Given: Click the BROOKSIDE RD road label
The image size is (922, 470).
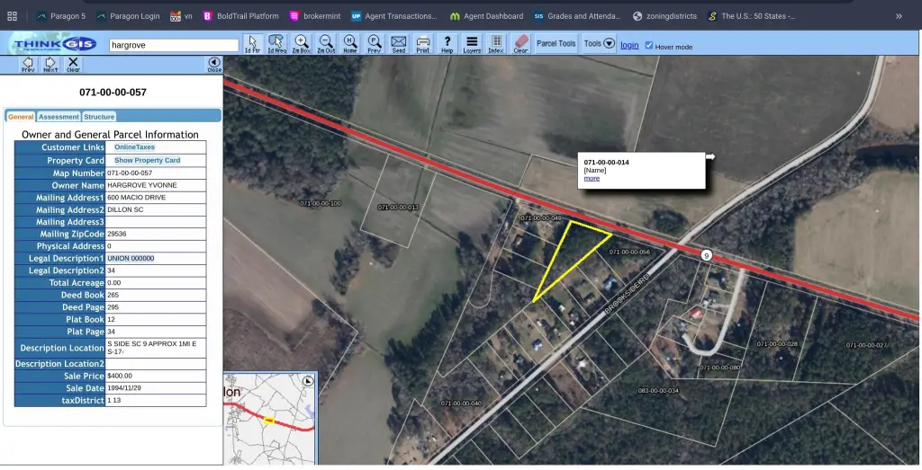Looking at the screenshot, I should tap(628, 294).
